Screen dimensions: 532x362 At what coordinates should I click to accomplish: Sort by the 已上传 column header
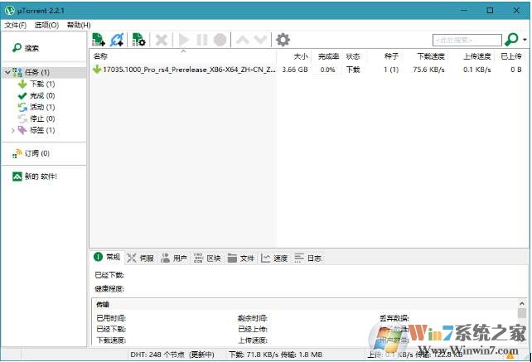coord(511,56)
